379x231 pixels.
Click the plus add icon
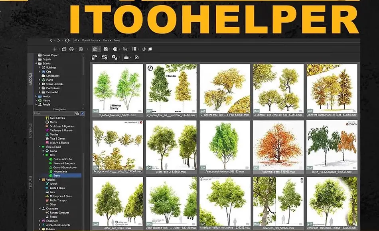(x=55, y=49)
